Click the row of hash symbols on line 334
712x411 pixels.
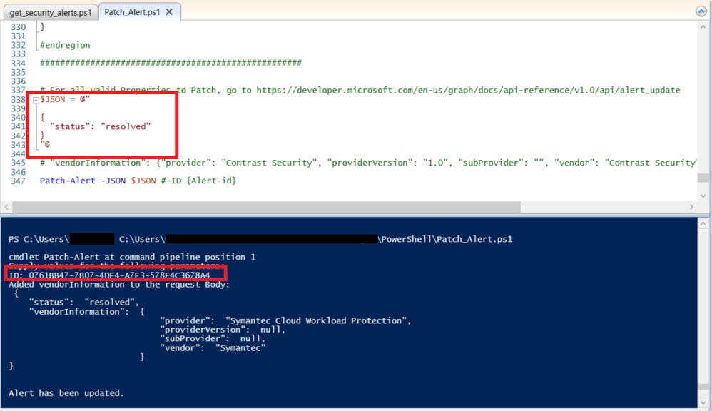[x=171, y=63]
